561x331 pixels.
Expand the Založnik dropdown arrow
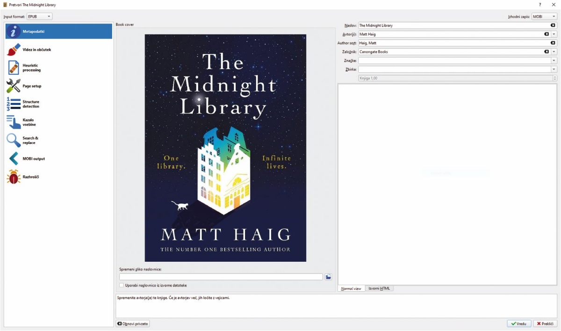coord(554,52)
